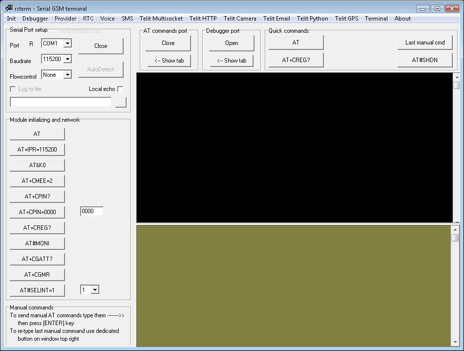
Task: Open the Telit HTTP tab
Action: coord(203,19)
